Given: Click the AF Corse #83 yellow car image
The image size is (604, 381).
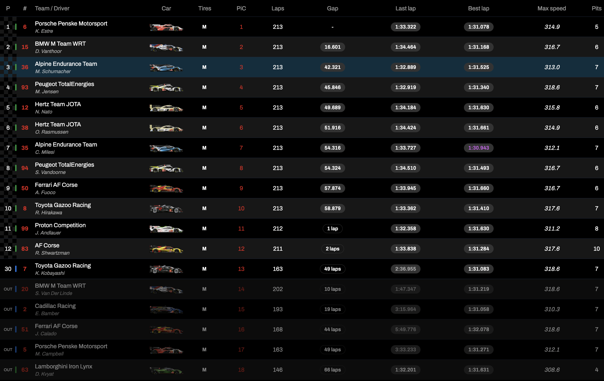Looking at the screenshot, I should [x=166, y=249].
